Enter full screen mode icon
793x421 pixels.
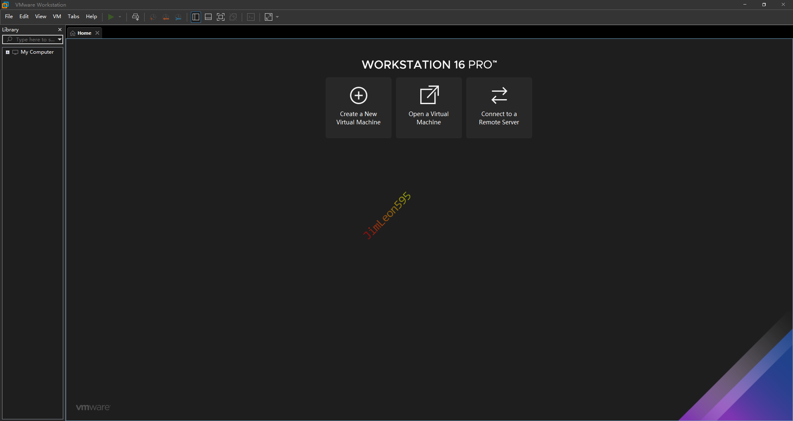pos(221,17)
